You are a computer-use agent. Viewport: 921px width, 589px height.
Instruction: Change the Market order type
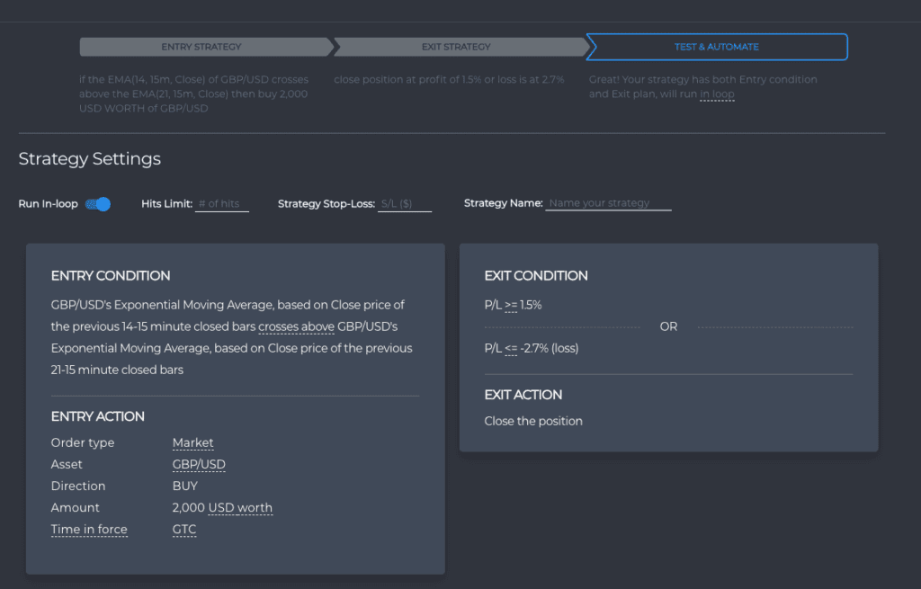192,442
